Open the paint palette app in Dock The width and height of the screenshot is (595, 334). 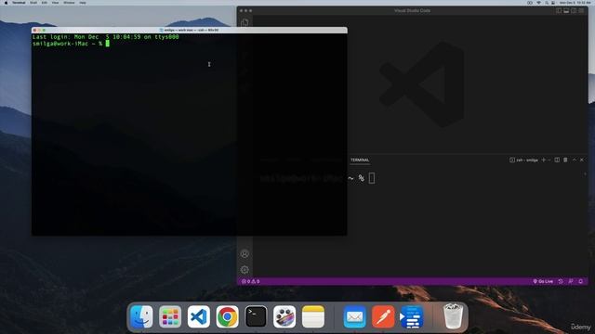(x=284, y=316)
